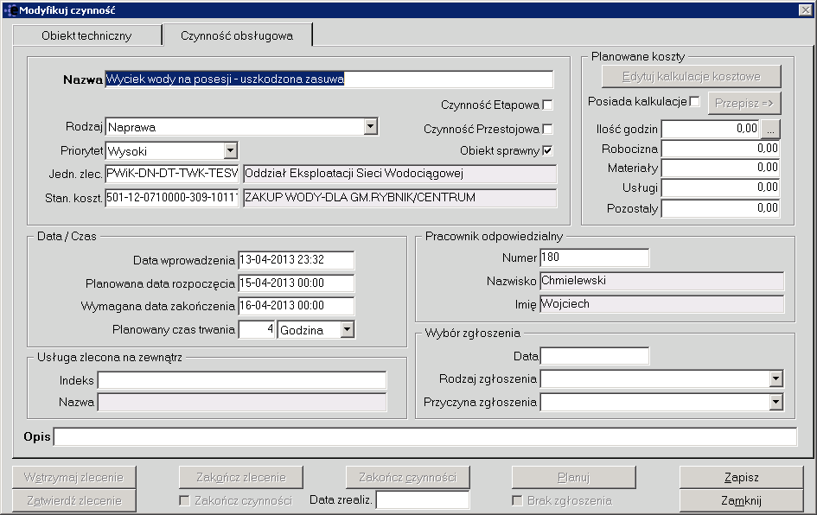The width and height of the screenshot is (817, 515).
Task: Switch to Obiekt techniczny tab
Action: 86,36
